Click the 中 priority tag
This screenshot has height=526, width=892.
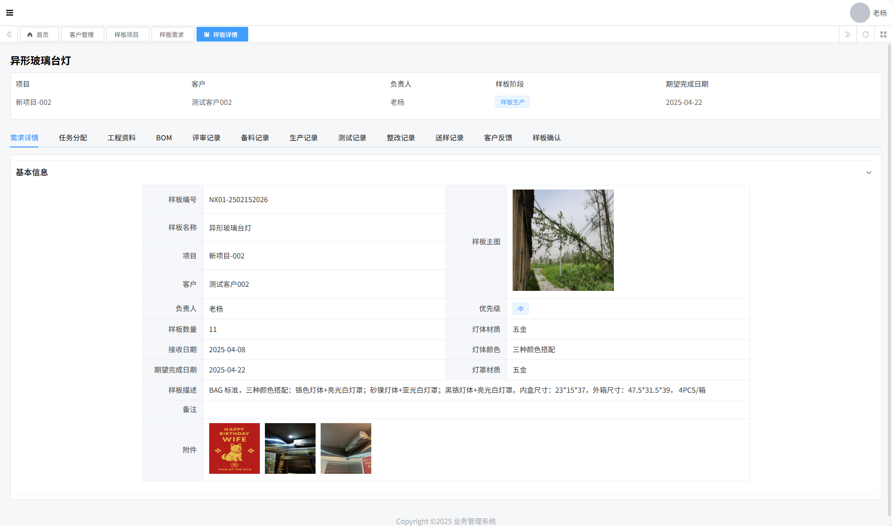pyautogui.click(x=520, y=309)
